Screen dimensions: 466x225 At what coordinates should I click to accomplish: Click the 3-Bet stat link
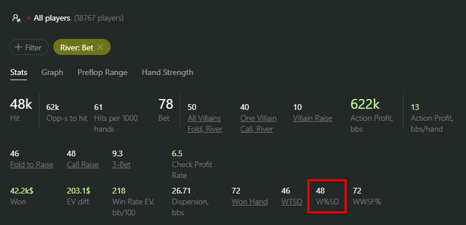[122, 164]
